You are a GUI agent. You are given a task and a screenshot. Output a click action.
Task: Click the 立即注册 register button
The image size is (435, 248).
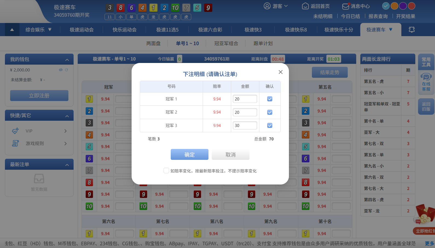(x=39, y=96)
